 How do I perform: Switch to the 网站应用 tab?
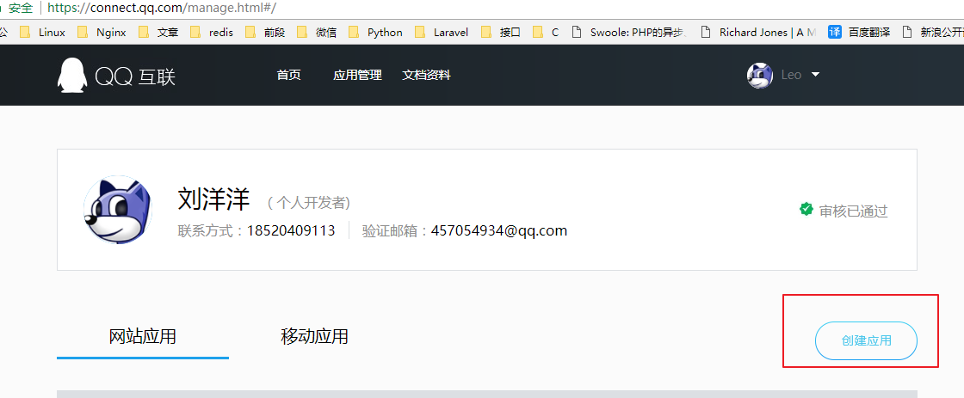(x=143, y=336)
